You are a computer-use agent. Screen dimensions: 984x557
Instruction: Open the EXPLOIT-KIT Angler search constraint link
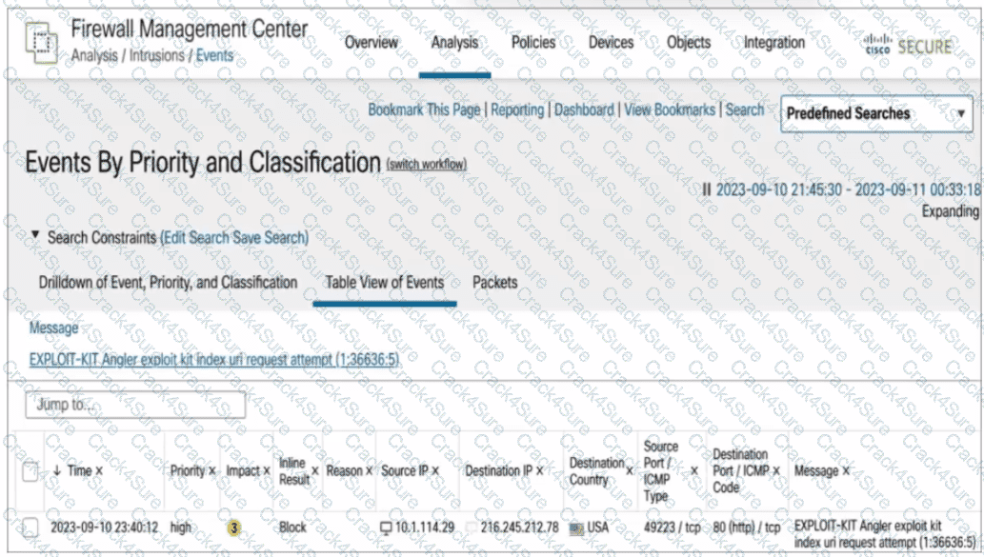pos(214,359)
